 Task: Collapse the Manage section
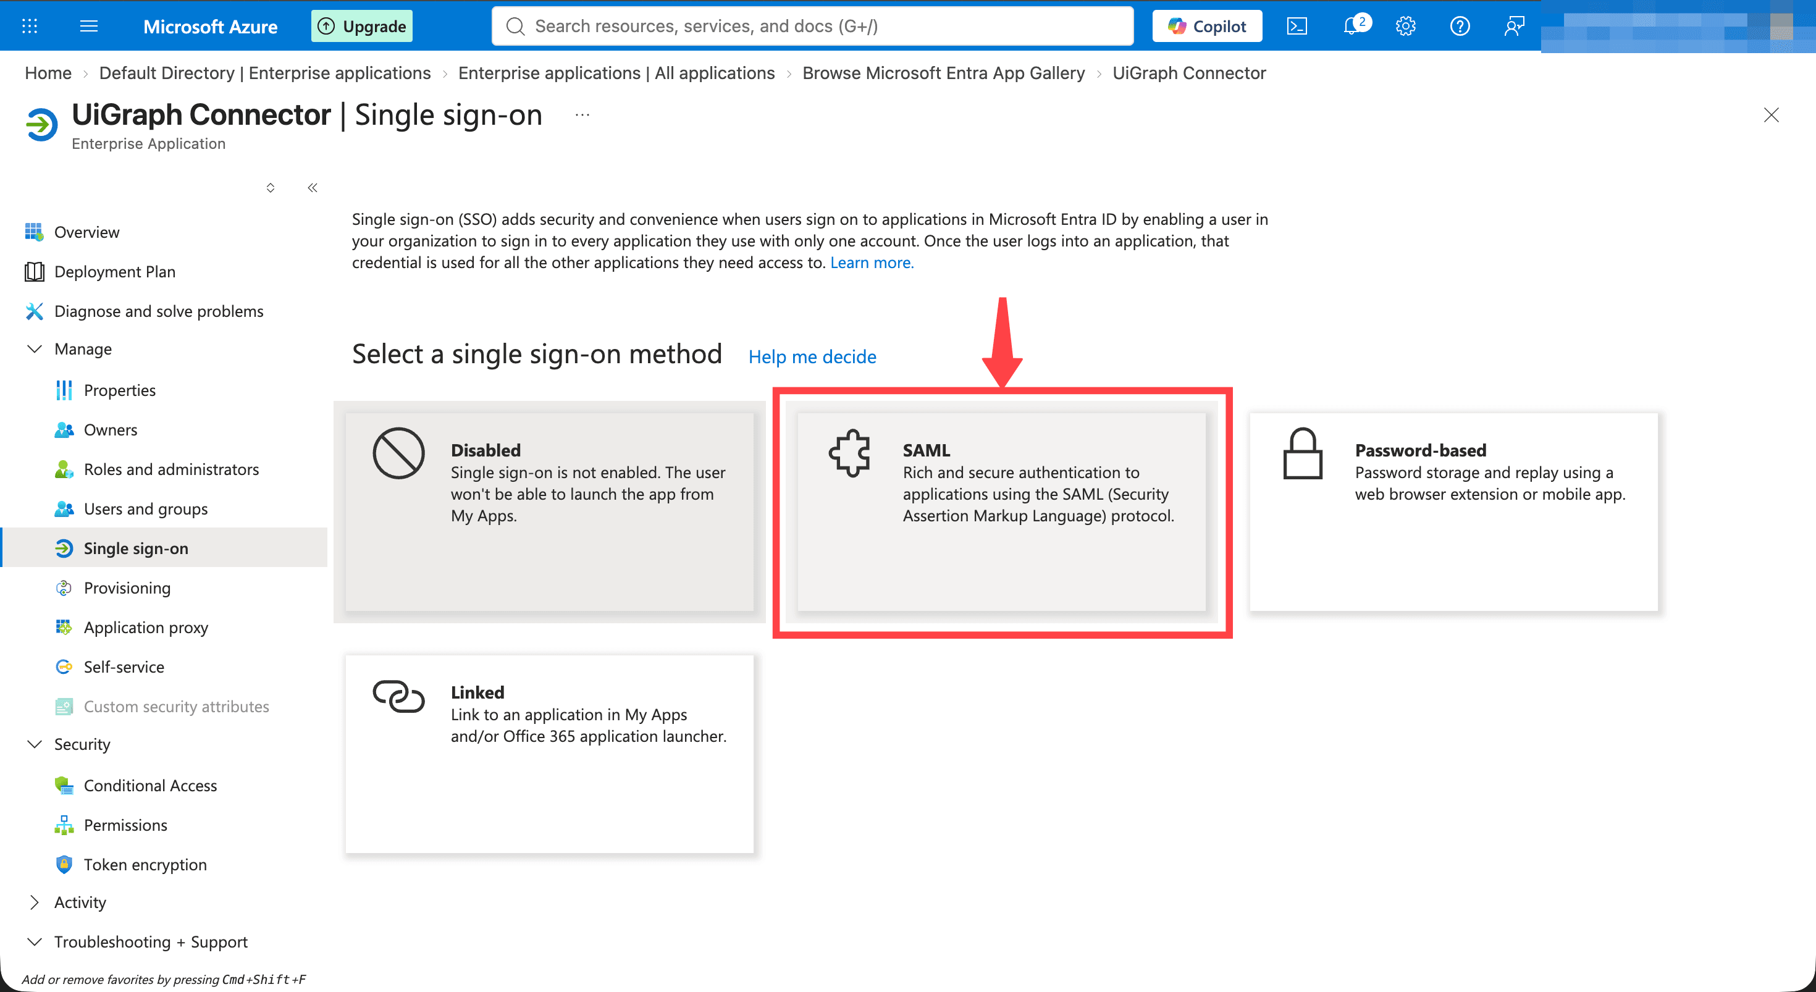pos(34,349)
